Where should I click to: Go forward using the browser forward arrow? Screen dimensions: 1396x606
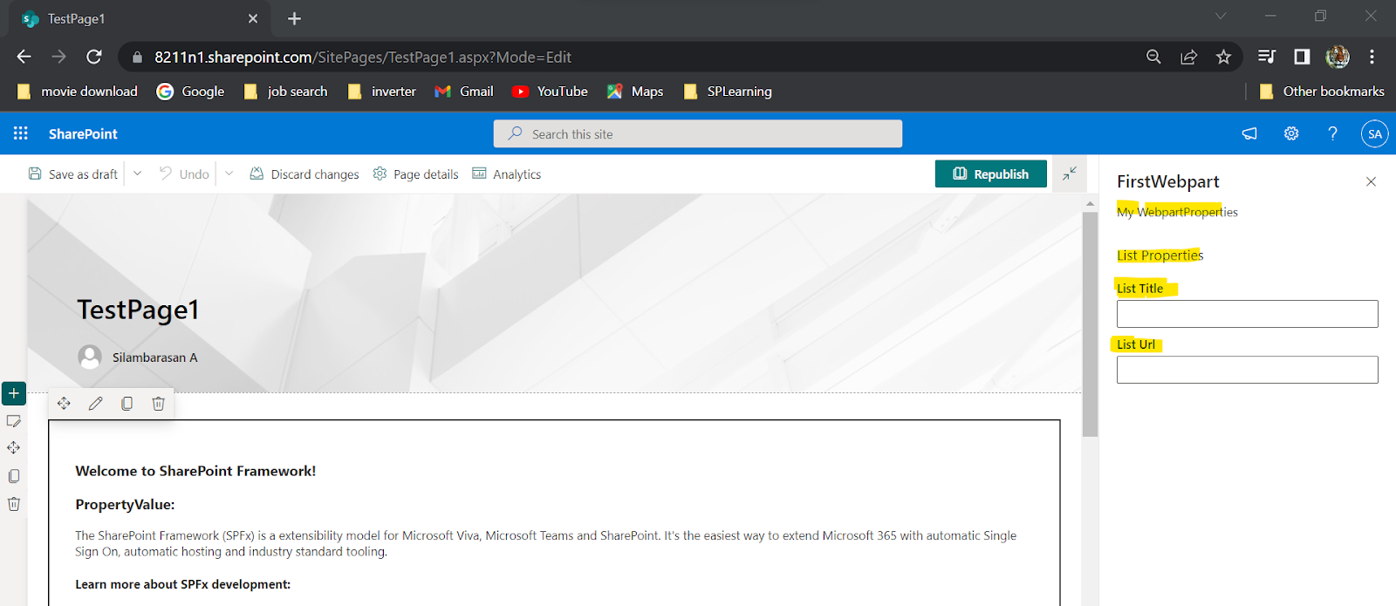[58, 57]
